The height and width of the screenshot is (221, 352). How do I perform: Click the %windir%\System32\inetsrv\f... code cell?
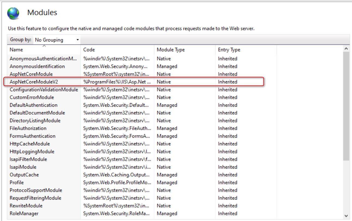pyautogui.click(x=117, y=159)
